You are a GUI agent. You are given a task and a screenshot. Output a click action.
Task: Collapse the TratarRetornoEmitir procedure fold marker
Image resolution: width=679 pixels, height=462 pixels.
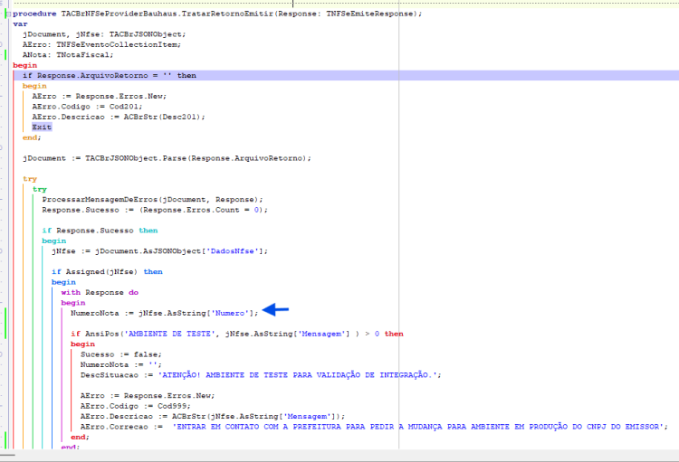coord(8,14)
